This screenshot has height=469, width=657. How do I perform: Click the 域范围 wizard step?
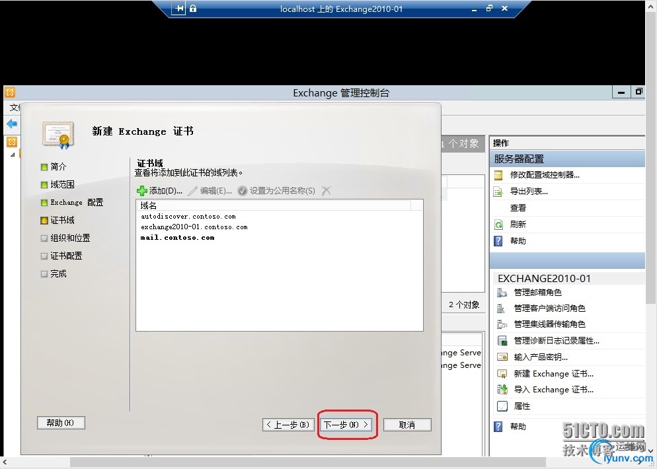(58, 184)
